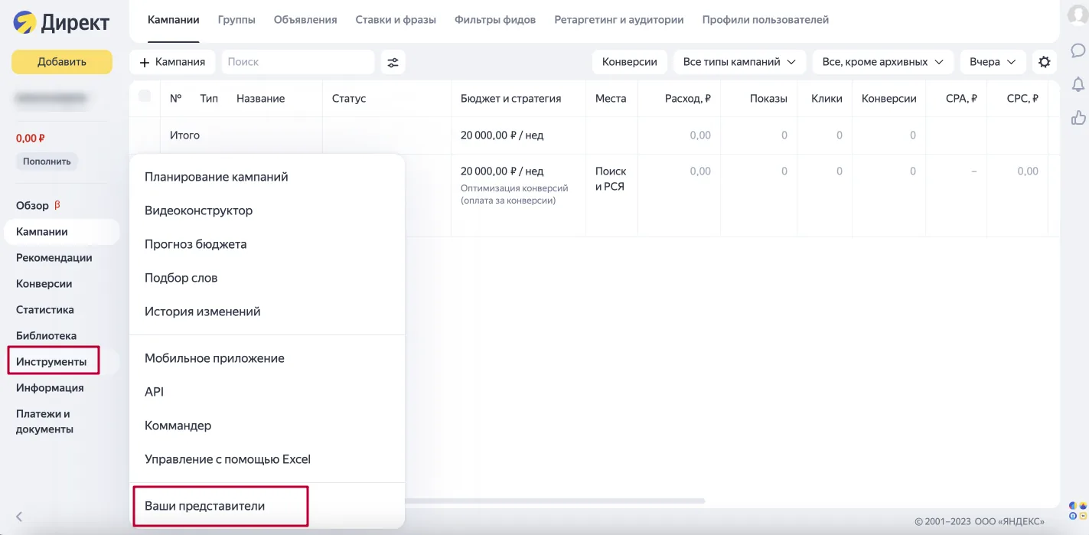The width and height of the screenshot is (1089, 535).
Task: Expand the 'Все типы кампаний' dropdown
Action: (739, 62)
